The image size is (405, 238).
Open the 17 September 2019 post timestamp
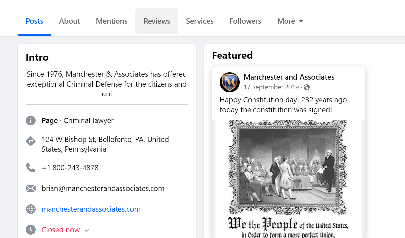click(x=271, y=87)
